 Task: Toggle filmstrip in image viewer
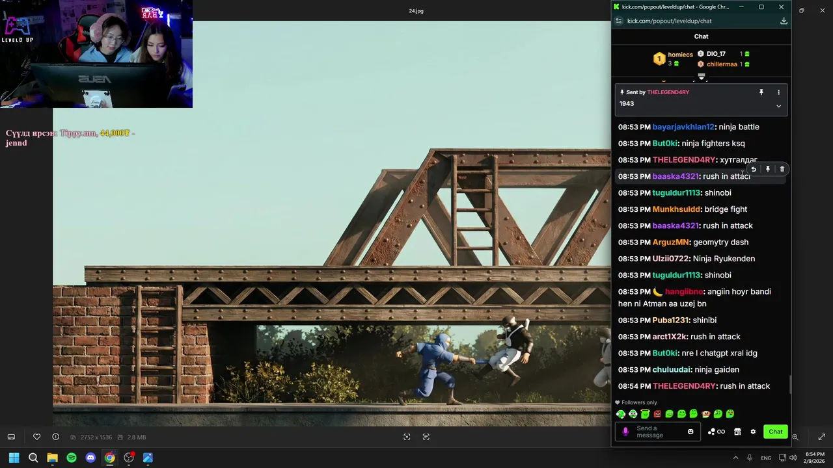pyautogui.click(x=11, y=437)
